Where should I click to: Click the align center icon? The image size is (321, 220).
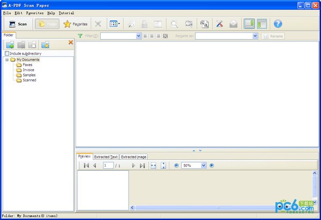152,36
